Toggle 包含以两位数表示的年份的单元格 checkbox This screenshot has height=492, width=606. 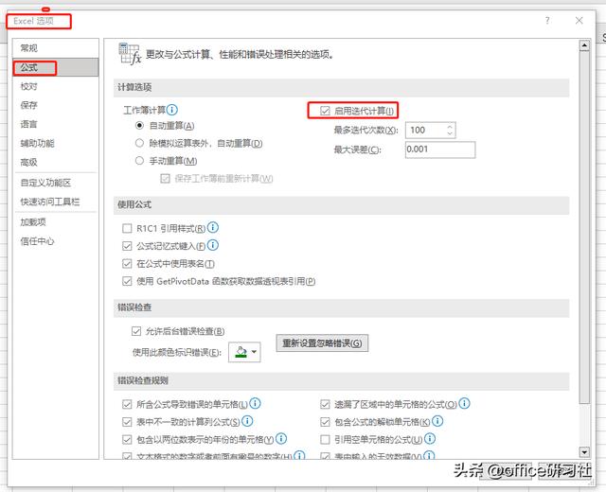point(127,439)
